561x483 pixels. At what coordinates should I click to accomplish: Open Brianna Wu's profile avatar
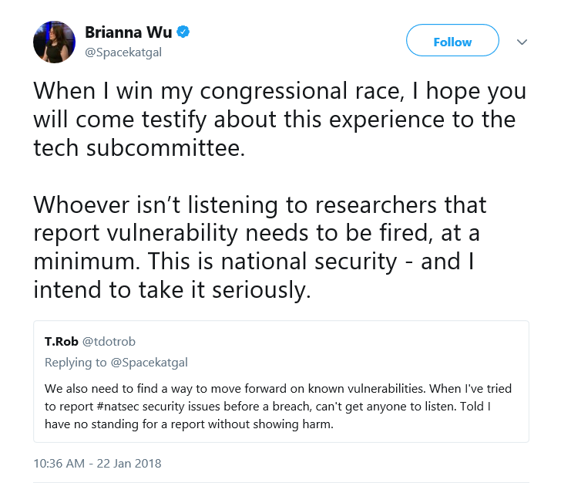(55, 42)
